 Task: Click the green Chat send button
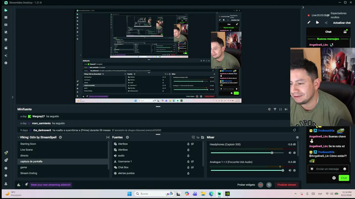[344, 178]
